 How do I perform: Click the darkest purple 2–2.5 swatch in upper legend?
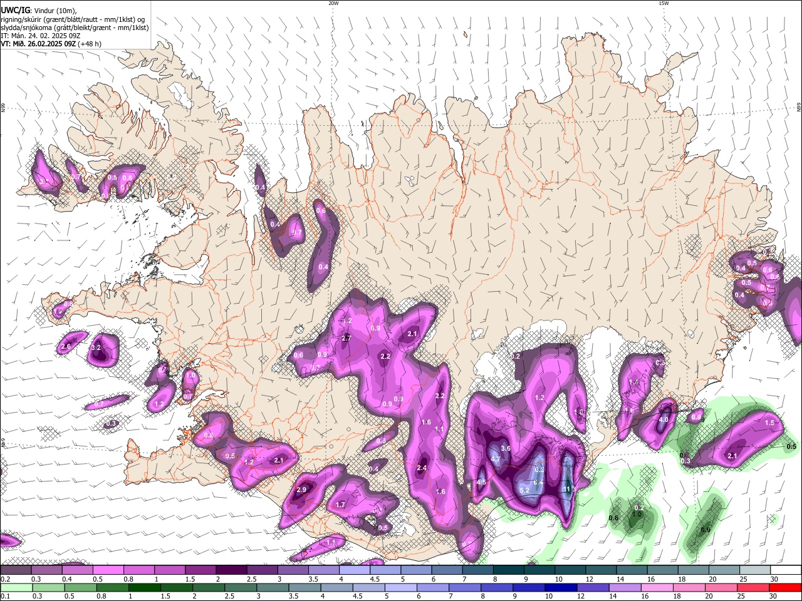(x=231, y=570)
